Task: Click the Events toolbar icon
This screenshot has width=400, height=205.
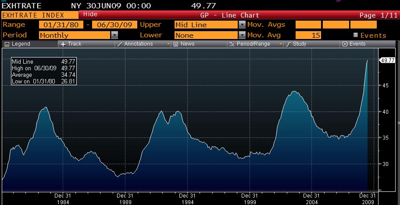Action: 345,44
